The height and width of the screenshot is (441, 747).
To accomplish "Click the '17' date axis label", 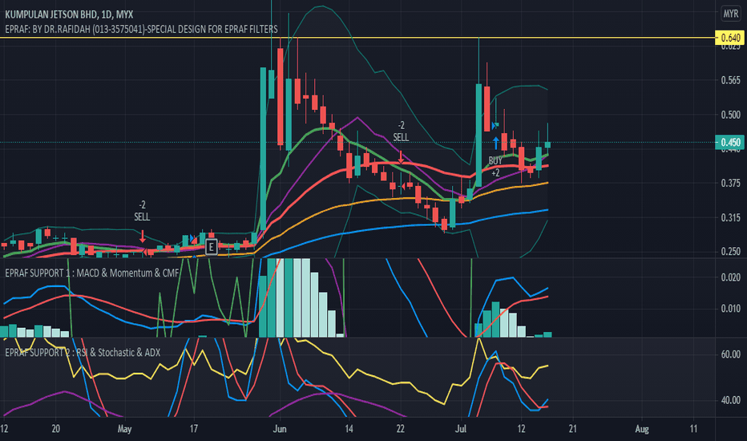I will [x=193, y=429].
